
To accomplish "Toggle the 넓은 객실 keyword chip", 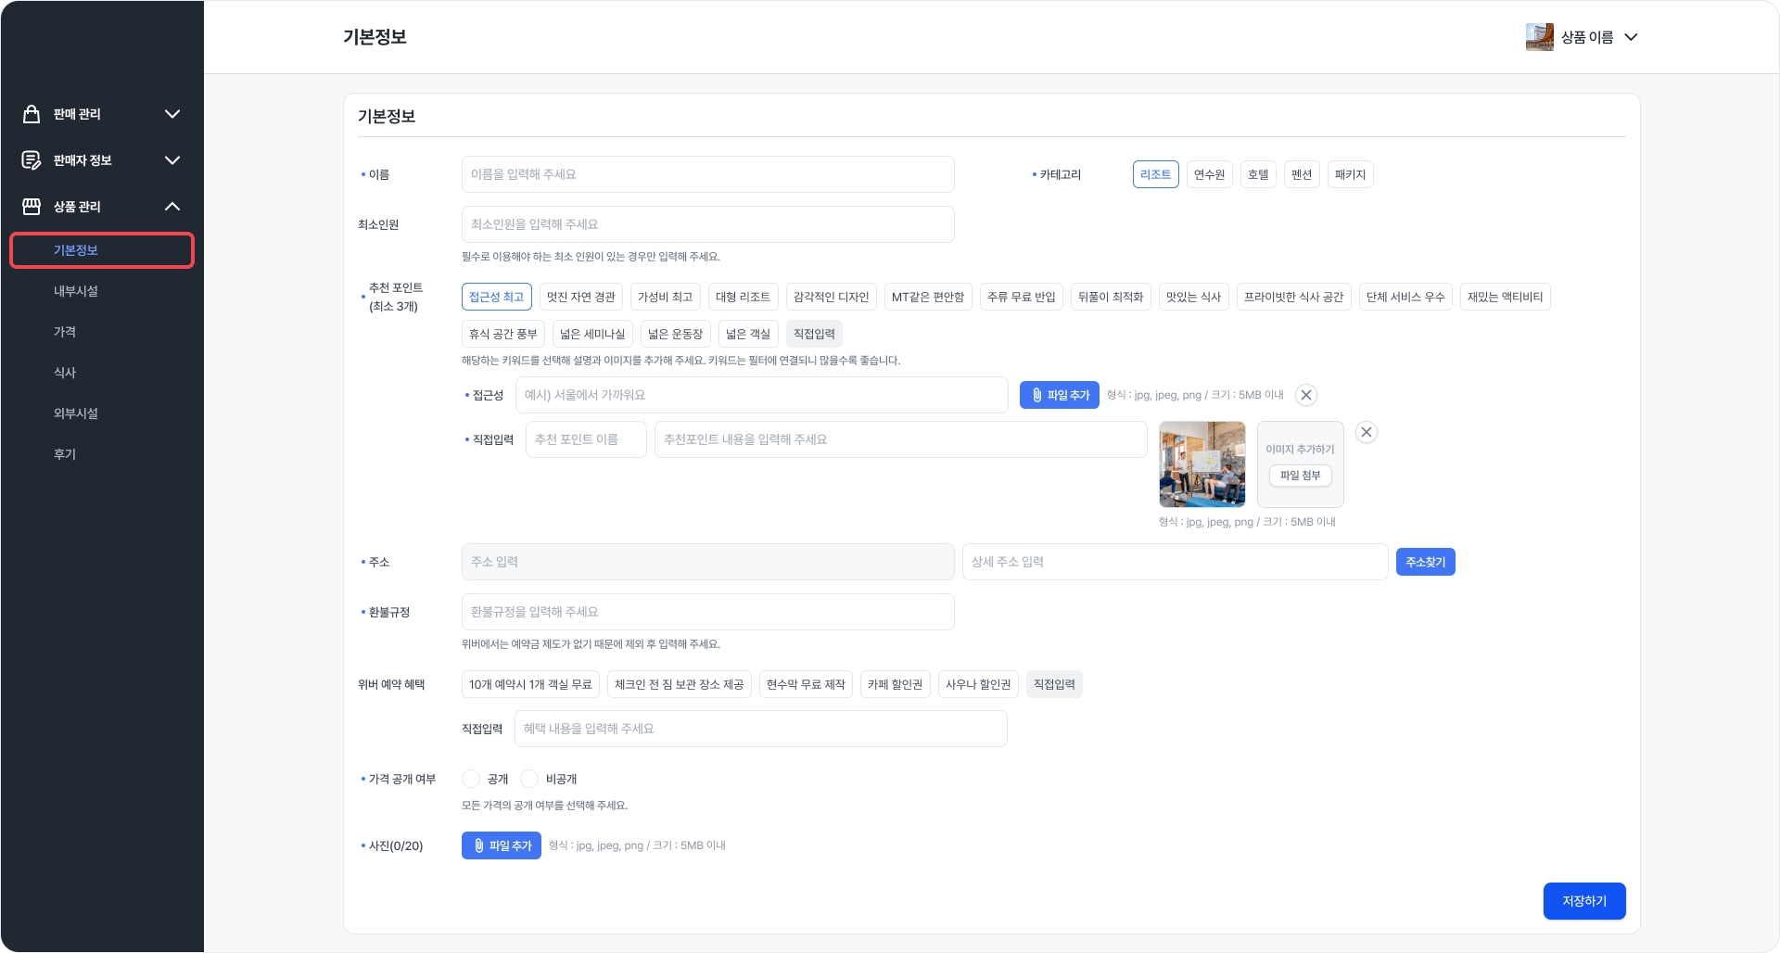I will pos(748,334).
